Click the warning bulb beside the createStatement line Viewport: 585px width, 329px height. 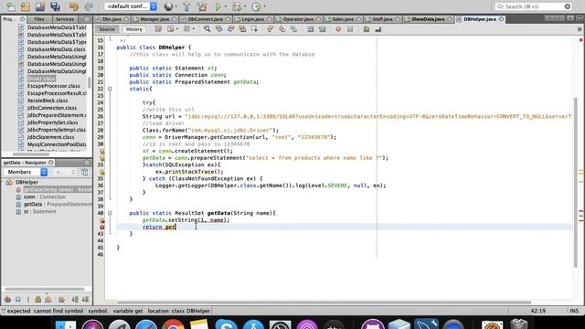(x=101, y=152)
